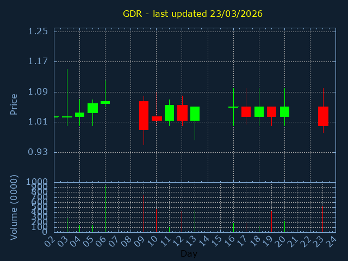This screenshot has height=261, width=348.
Task: Click the chart title 'GDR - last updated 23/03/2026'
Action: click(192, 14)
